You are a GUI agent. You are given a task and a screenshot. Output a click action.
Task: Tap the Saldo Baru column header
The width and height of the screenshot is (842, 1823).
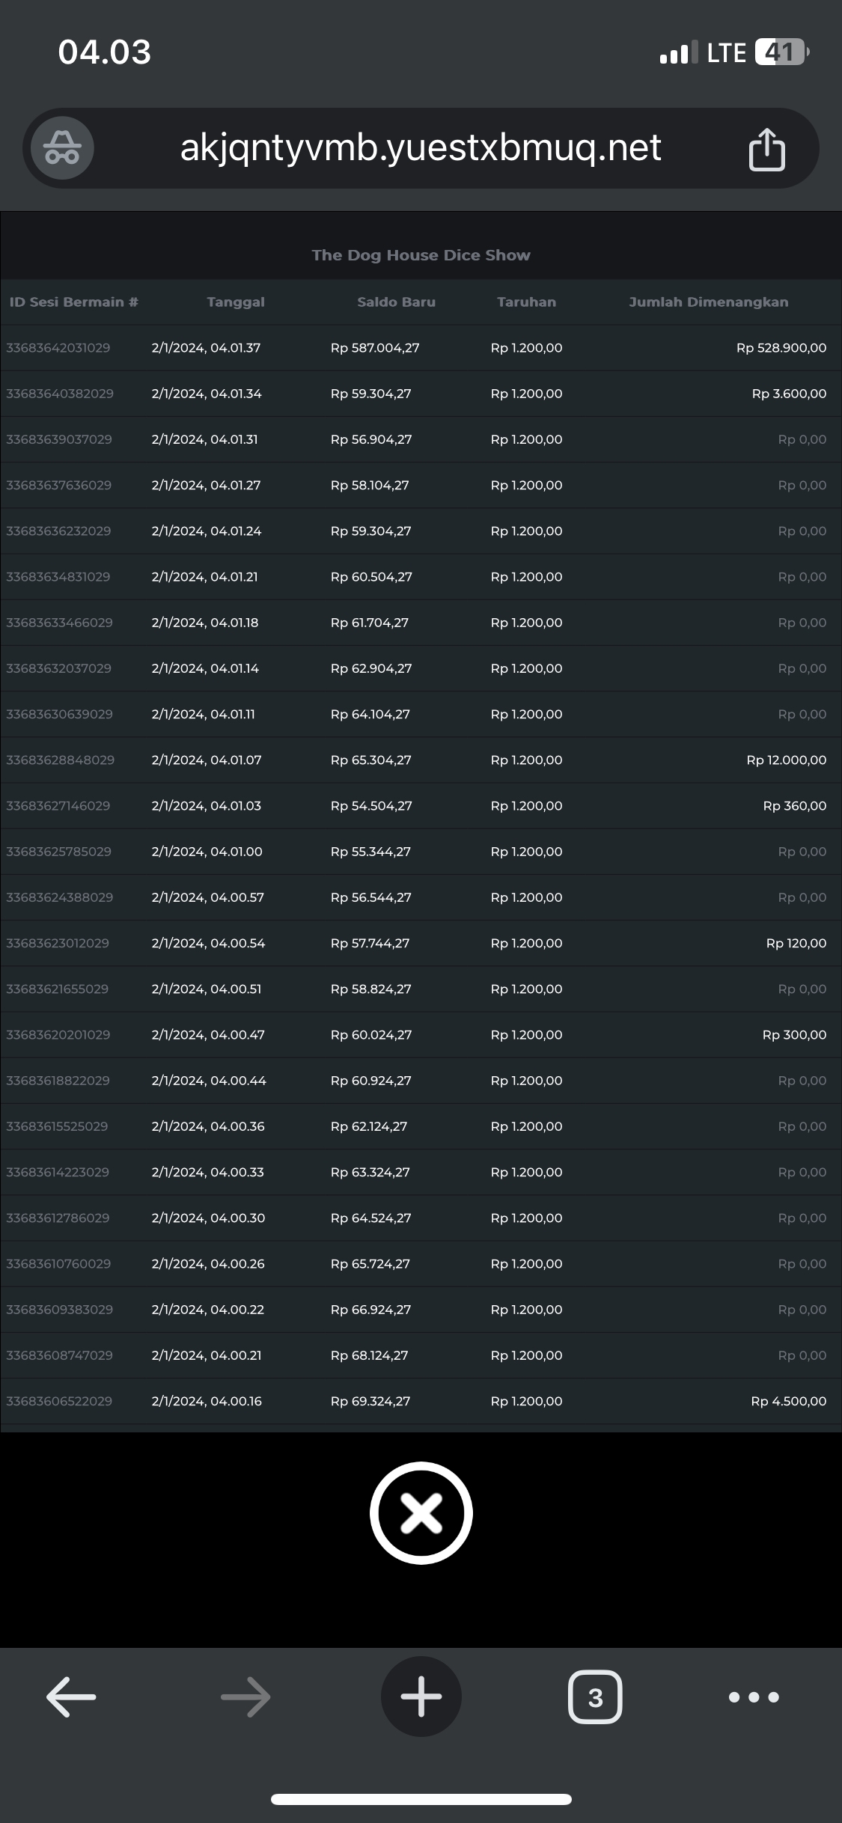point(396,302)
